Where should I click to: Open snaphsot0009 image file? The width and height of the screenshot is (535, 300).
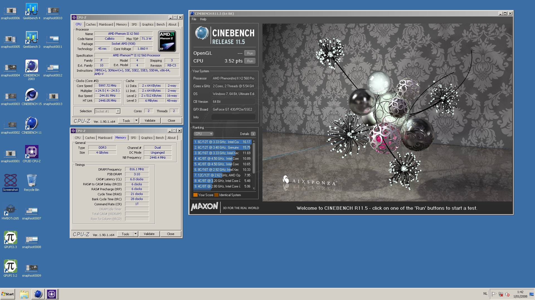click(x=31, y=271)
